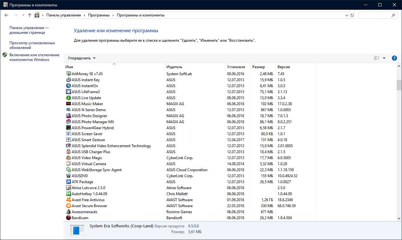This screenshot has height=240, width=402.
Task: Click the ASUS Music Maker icon
Action: click(69, 104)
